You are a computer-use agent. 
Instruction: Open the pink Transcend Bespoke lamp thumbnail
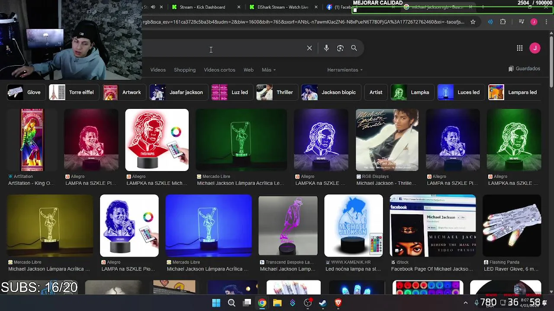click(x=288, y=226)
